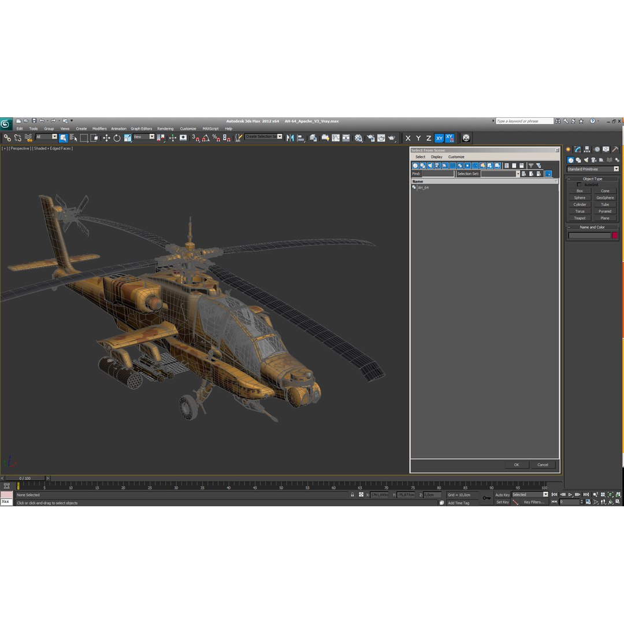Image resolution: width=624 pixels, height=624 pixels.
Task: Open the Hierarchy command panel tab
Action: (587, 149)
